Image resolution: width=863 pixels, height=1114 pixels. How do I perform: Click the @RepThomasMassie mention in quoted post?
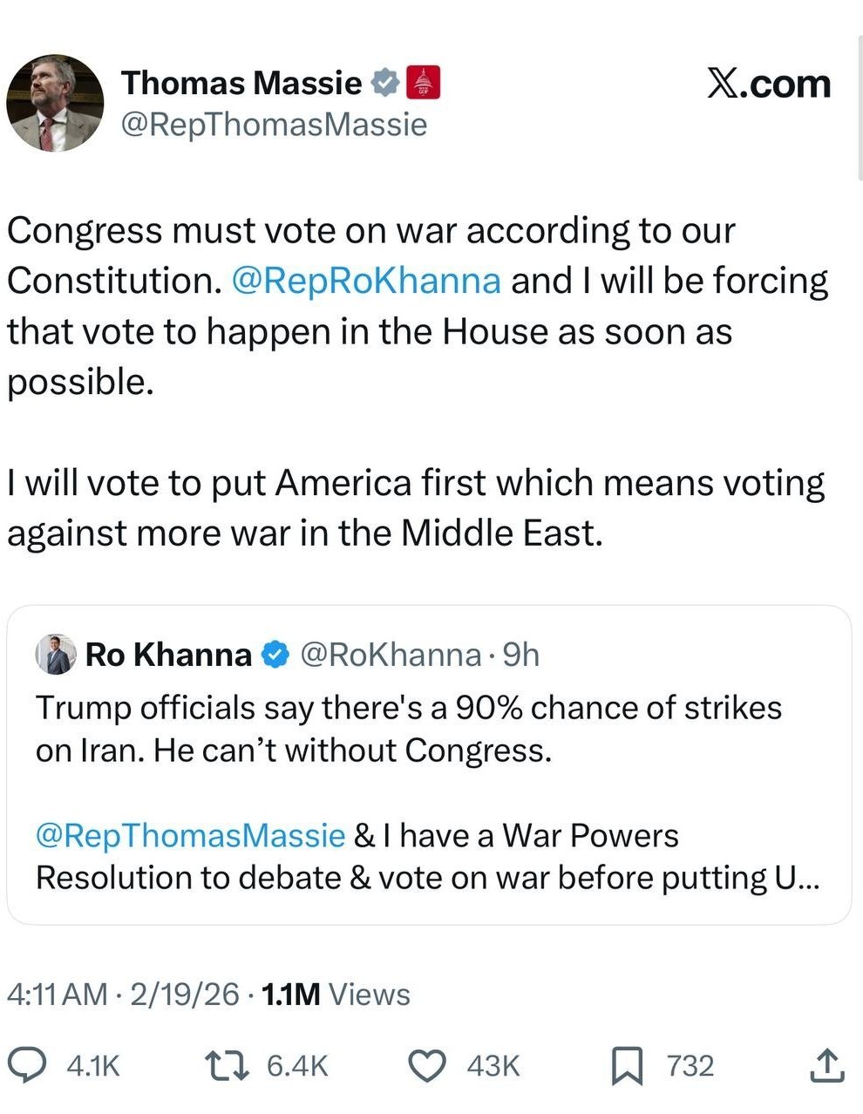[190, 835]
